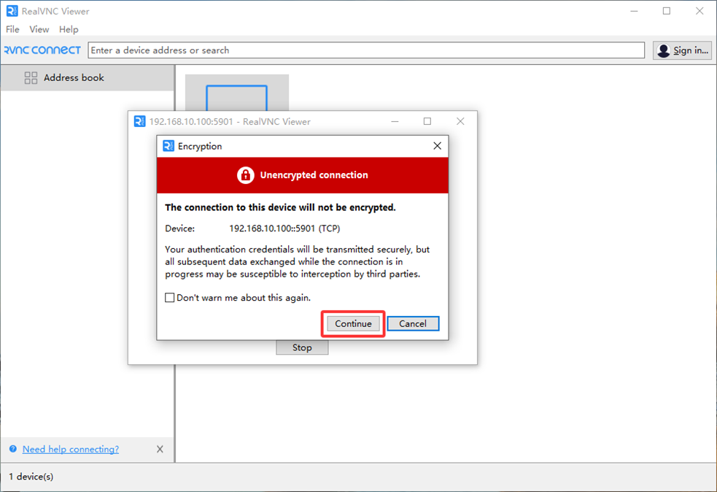Image resolution: width=717 pixels, height=492 pixels.
Task: Cancel the unencrypted connection warning
Action: [413, 323]
